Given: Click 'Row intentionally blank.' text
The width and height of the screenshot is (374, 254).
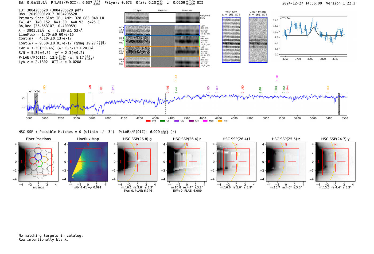Looking at the screenshot, I should 44,240.
